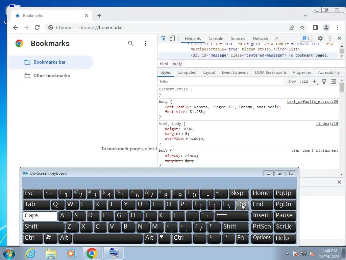
Task: Toggle the Caps key on On-Screen Keyboard
Action: pyautogui.click(x=40, y=216)
